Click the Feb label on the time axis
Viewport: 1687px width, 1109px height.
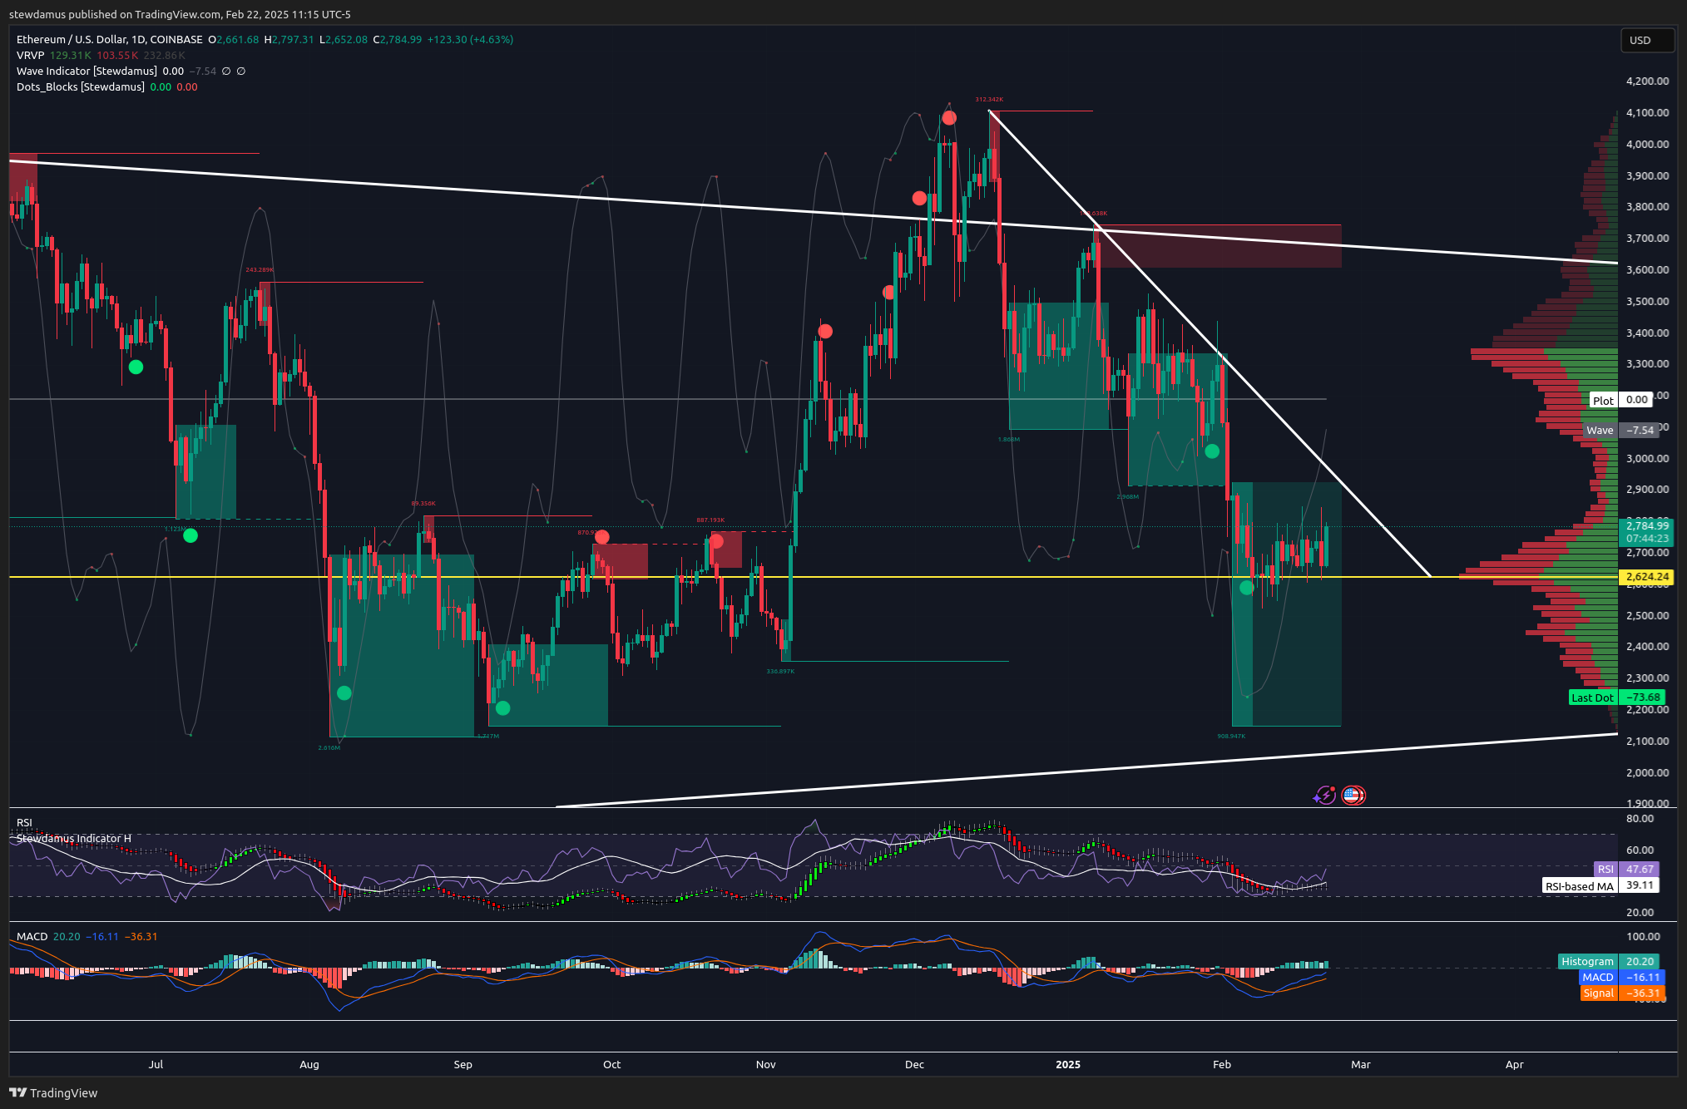pos(1221,1064)
